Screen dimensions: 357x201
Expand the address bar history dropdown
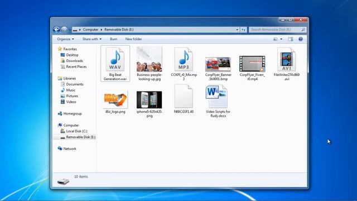[x=237, y=30]
